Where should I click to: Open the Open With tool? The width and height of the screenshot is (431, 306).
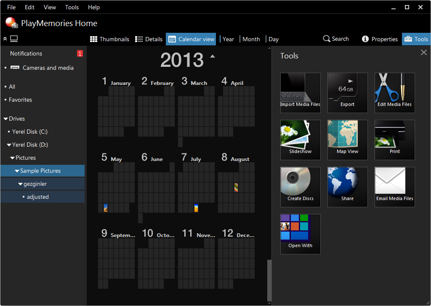point(301,234)
